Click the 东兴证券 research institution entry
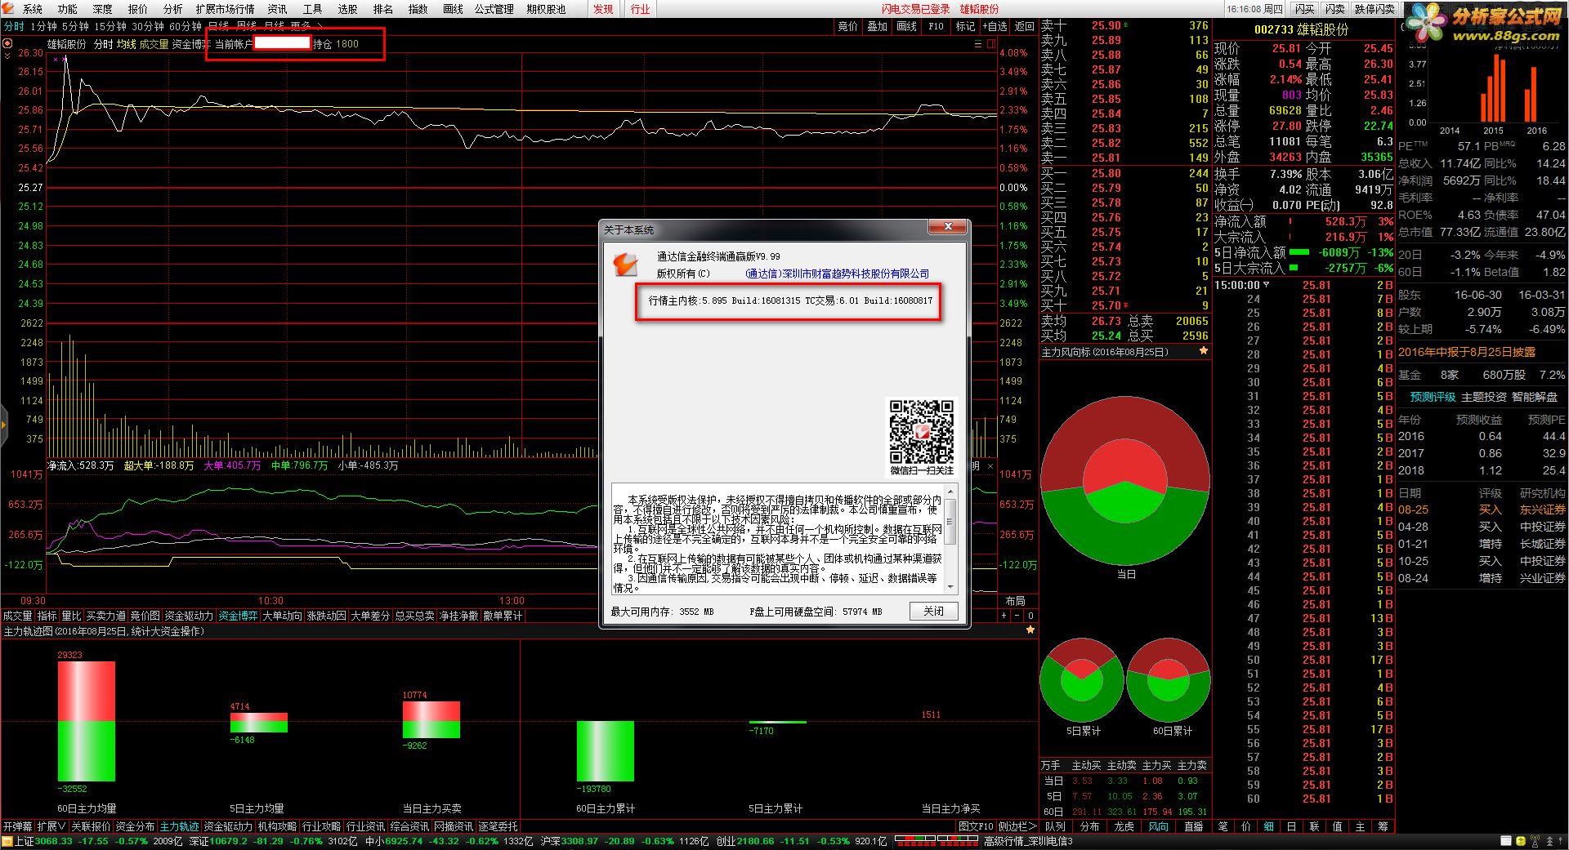The height and width of the screenshot is (850, 1569). [x=1542, y=510]
